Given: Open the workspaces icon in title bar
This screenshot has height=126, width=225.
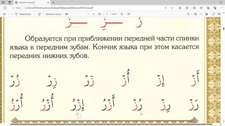Looking at the screenshot, I should (x=3, y=2).
